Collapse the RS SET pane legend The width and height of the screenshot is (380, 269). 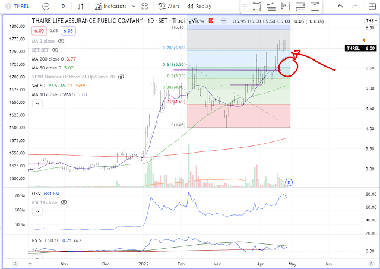[x=37, y=258]
